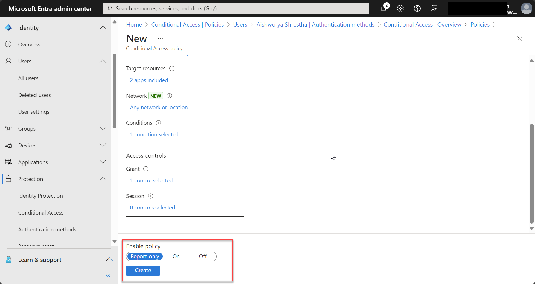
Task: Click the help question mark icon
Action: point(417,8)
